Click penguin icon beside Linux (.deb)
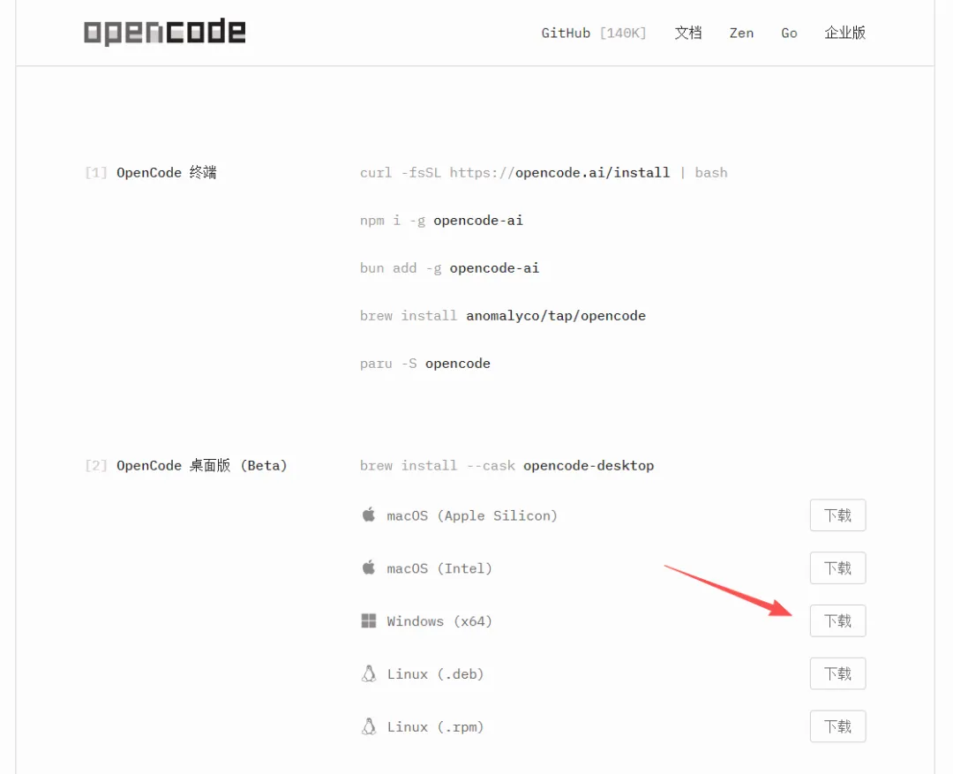This screenshot has height=774, width=953. [x=368, y=673]
